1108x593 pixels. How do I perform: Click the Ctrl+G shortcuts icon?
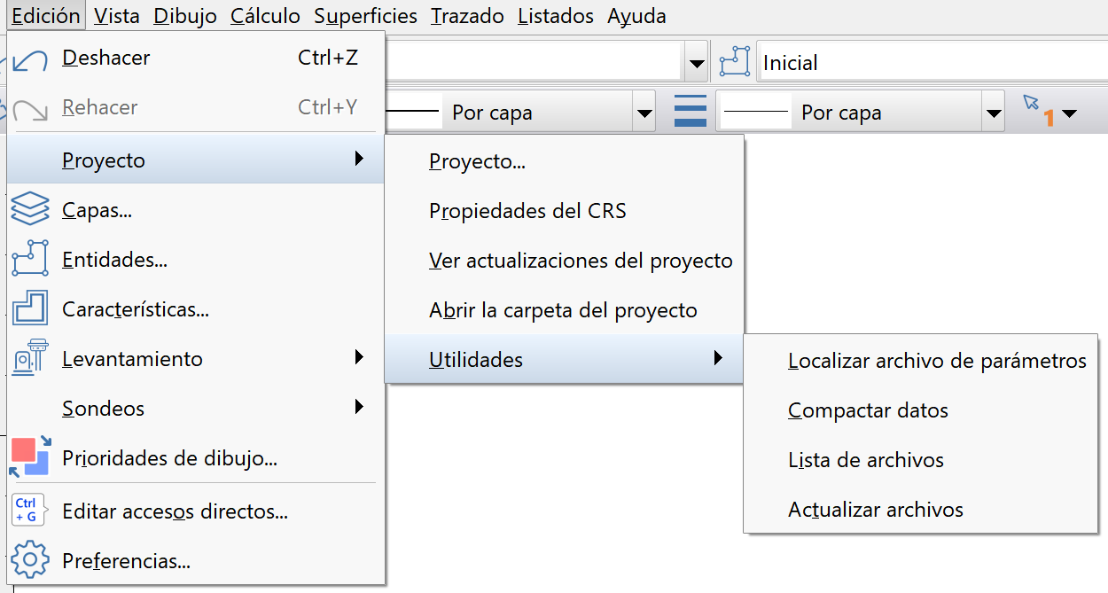[29, 511]
